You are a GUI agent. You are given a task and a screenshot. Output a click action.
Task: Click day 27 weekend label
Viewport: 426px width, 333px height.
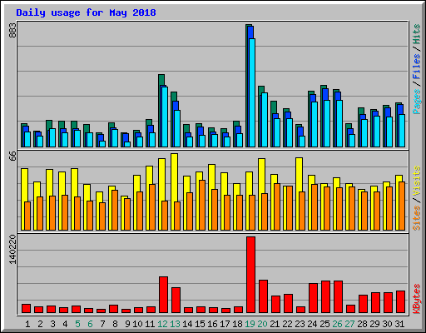pos(349,324)
